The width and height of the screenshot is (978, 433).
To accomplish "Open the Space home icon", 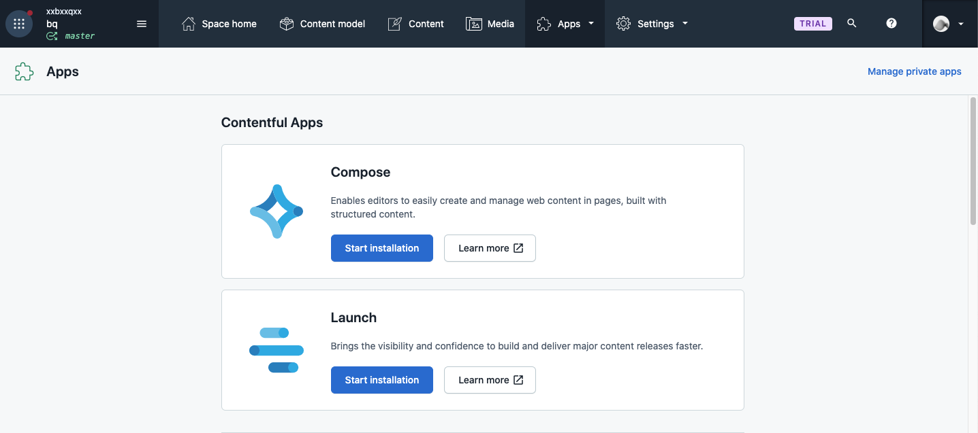I will coord(189,23).
